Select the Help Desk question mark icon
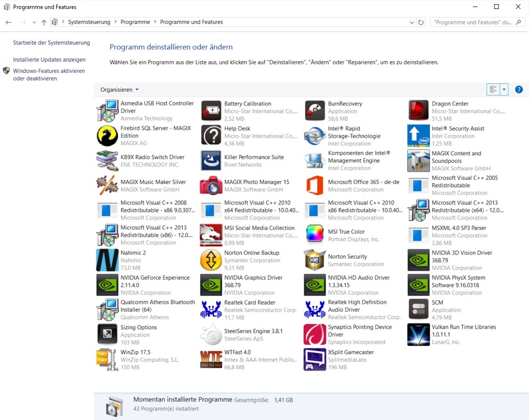 pyautogui.click(x=211, y=136)
